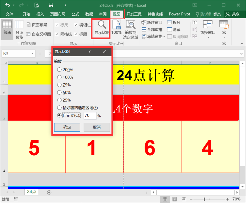Click Cancel (取消) in zoom dialog
The image size is (246, 203).
coord(97,127)
